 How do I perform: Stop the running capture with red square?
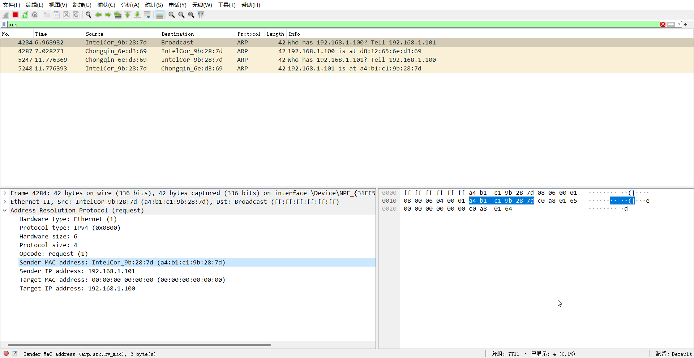click(15, 15)
